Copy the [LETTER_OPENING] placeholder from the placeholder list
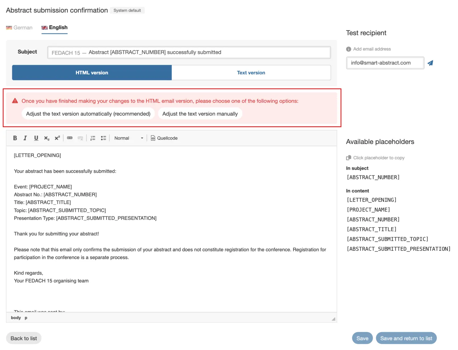Viewport: 458px width, 350px height. click(x=372, y=200)
